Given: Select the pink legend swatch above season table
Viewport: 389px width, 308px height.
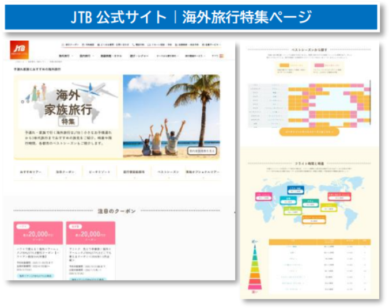Looking at the screenshot, I should pos(319,66).
